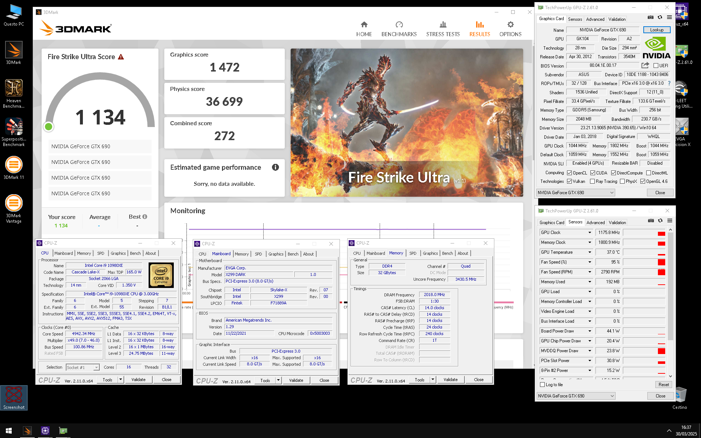This screenshot has height=438, width=701.
Task: Open Cestino recycle bin icon
Action: 680,398
